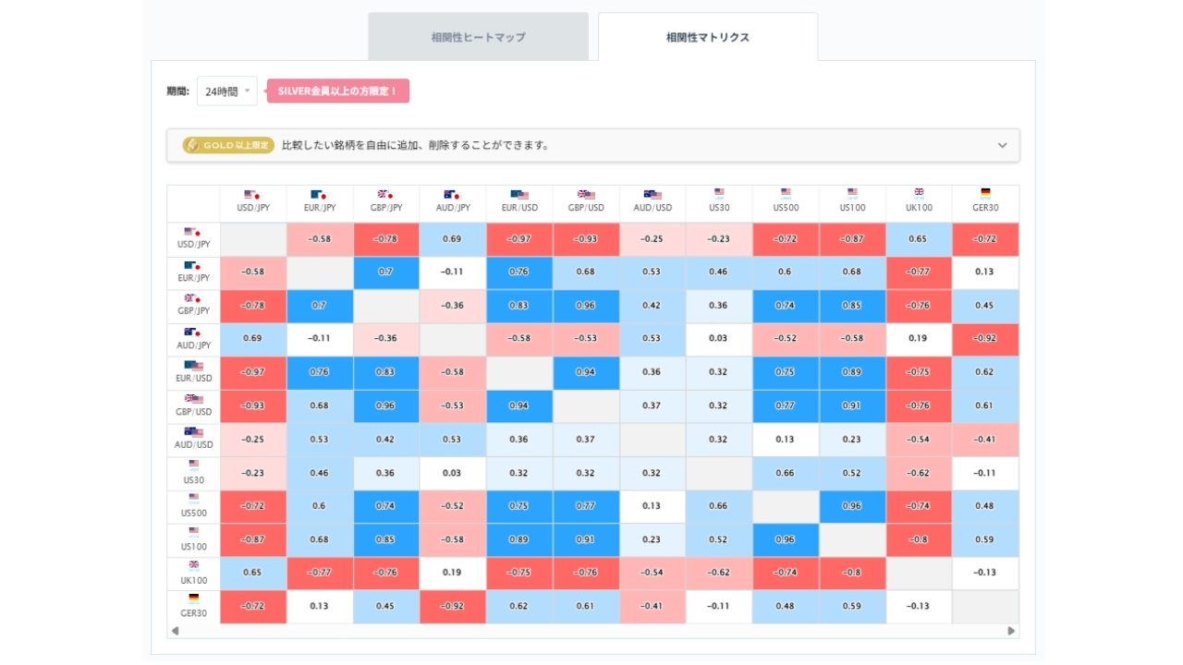Click EUR/JPY flag icon in column header
Image resolution: width=1183 pixels, height=665 pixels.
click(x=319, y=195)
